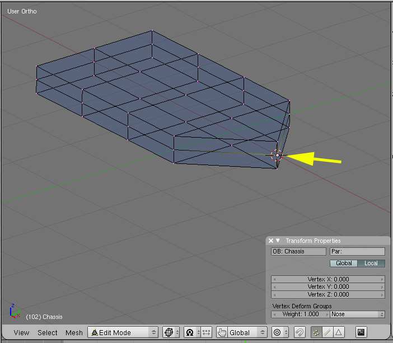Image resolution: width=393 pixels, height=343 pixels.
Task: Click the XYZ axis orientation indicator
Action: [15, 311]
